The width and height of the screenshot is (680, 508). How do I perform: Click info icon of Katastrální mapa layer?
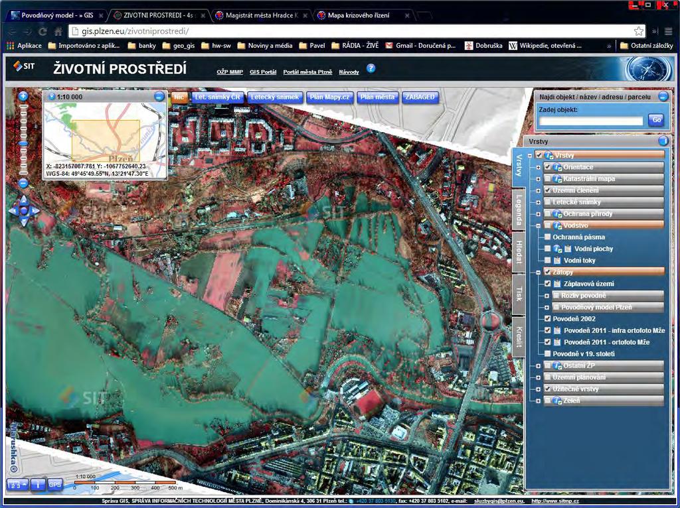[x=558, y=178]
